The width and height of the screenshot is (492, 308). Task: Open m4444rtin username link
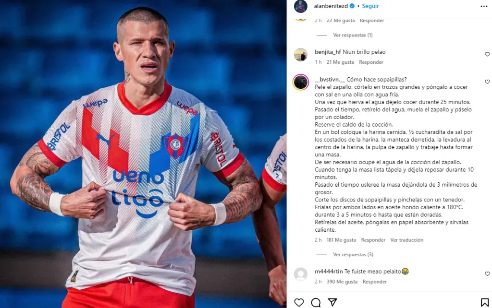click(x=329, y=272)
